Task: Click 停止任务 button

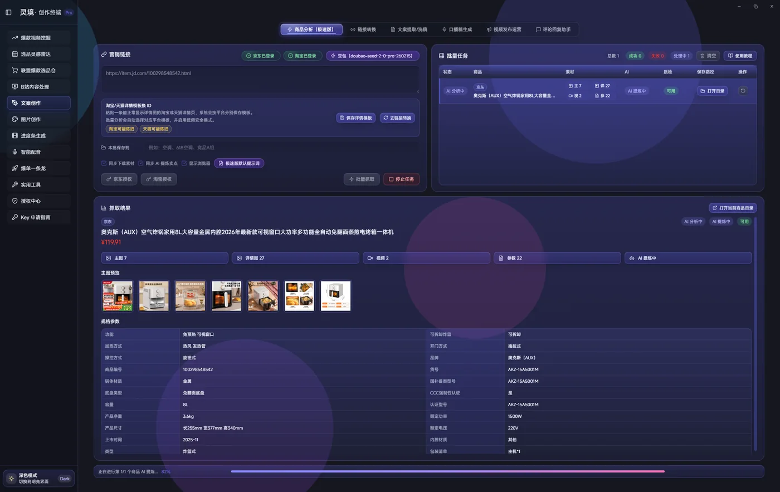Action: 401,179
